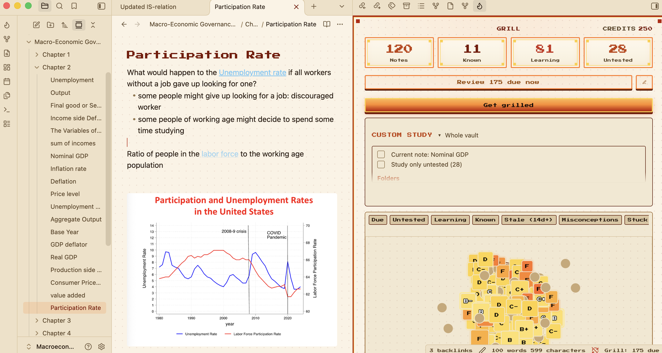
Task: Click the templates copy icon in ribbon
Action: tap(7, 96)
